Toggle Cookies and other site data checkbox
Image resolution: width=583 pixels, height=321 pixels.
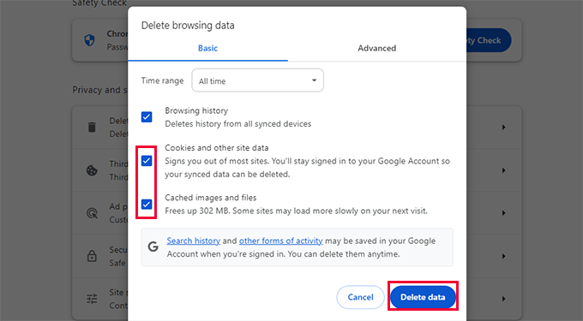(147, 161)
